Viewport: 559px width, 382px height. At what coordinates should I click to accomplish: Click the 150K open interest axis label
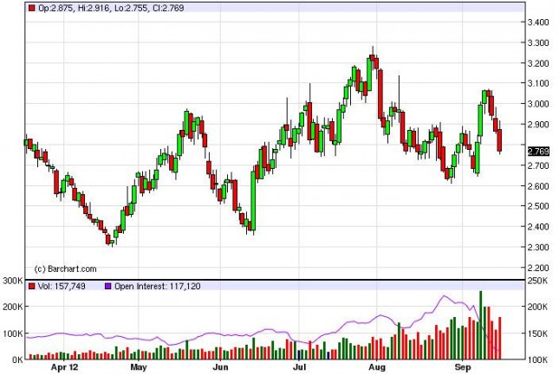(537, 333)
